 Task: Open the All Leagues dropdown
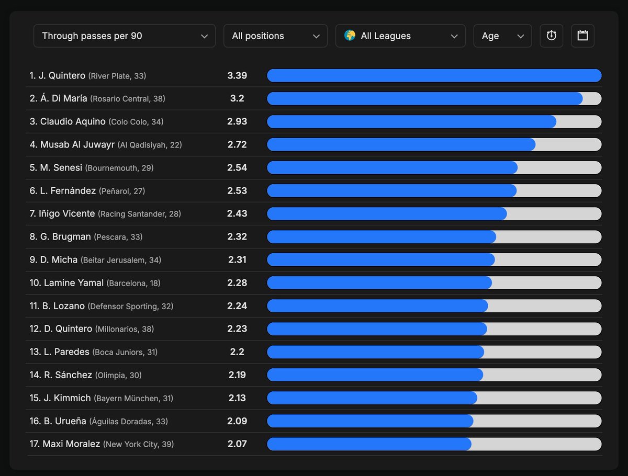tap(400, 36)
